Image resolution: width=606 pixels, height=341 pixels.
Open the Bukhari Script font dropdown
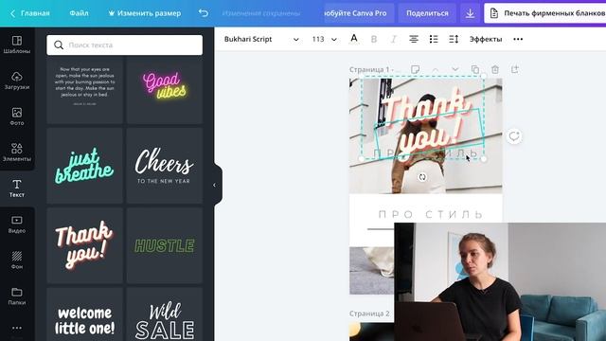(x=261, y=39)
